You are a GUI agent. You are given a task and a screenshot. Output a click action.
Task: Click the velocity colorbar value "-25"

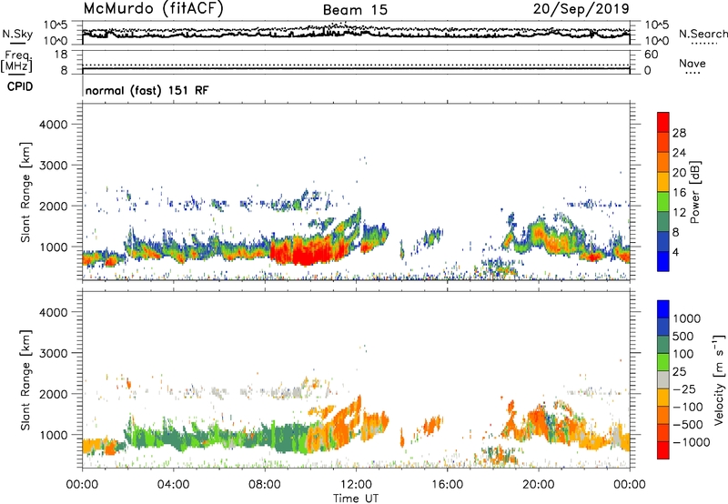point(684,389)
